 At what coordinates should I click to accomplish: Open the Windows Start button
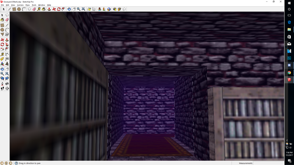[x=289, y=3]
